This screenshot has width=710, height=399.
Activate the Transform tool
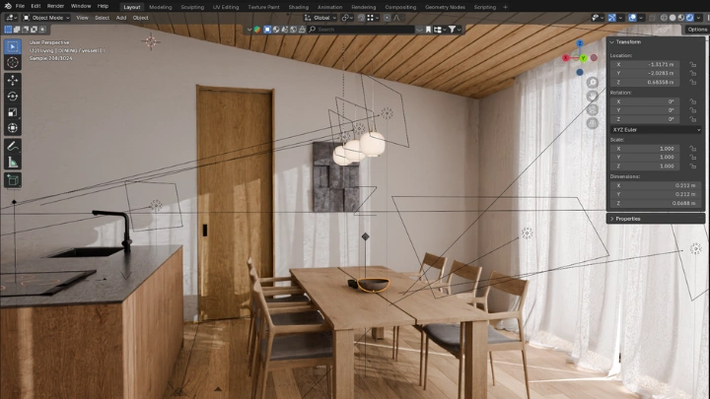pyautogui.click(x=13, y=128)
